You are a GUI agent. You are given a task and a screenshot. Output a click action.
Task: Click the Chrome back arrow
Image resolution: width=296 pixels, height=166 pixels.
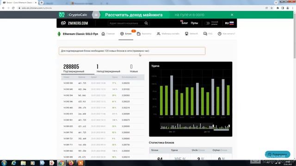pyautogui.click(x=3, y=8)
